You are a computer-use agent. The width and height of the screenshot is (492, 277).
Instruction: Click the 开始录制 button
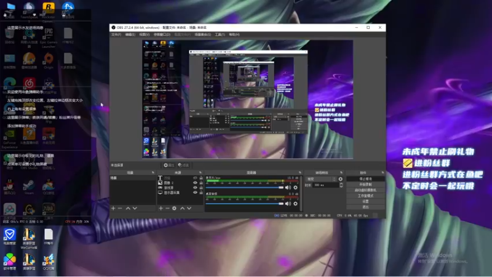click(365, 184)
